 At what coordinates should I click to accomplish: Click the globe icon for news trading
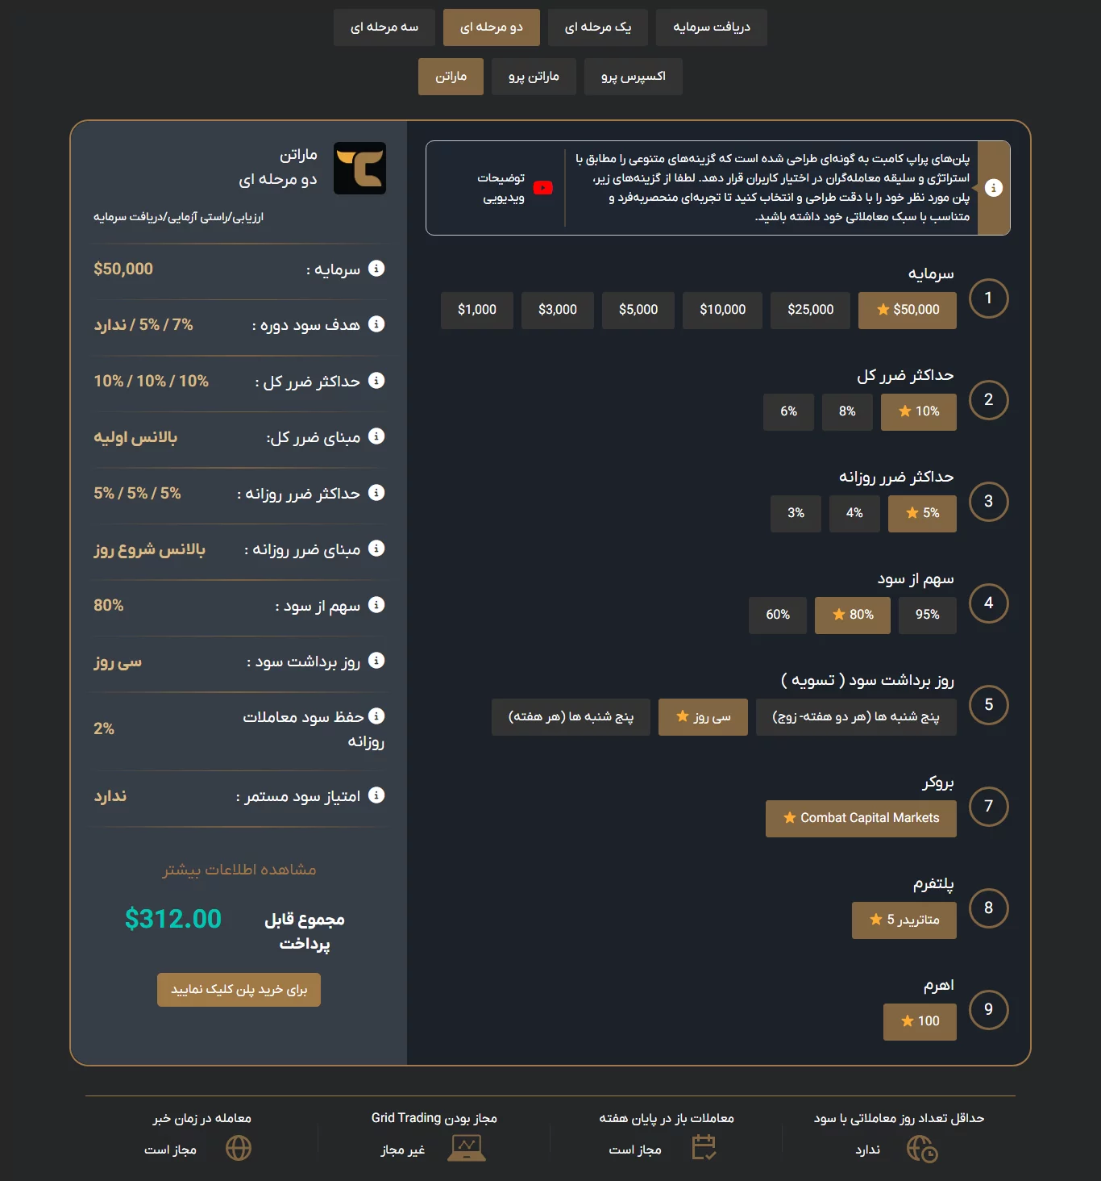239,1148
